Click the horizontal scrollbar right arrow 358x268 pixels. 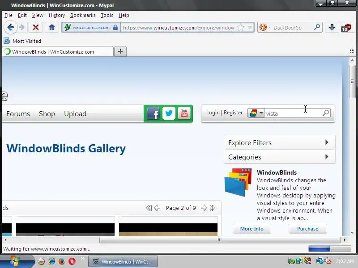click(345, 240)
